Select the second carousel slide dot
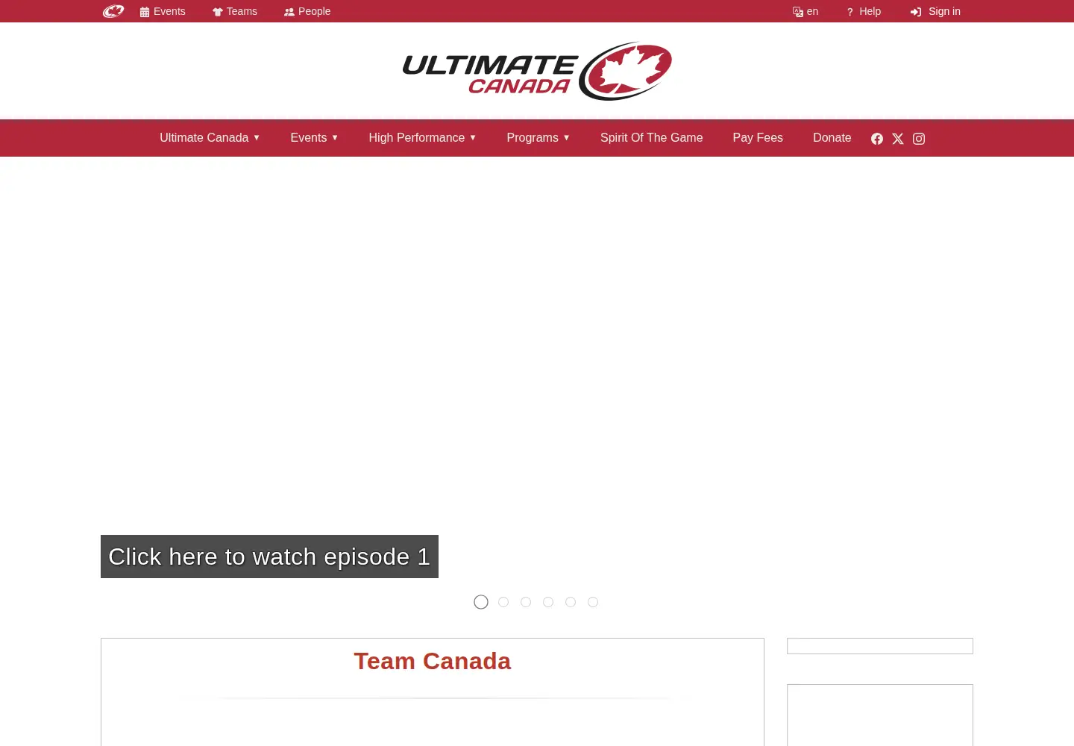The width and height of the screenshot is (1074, 746). (503, 602)
